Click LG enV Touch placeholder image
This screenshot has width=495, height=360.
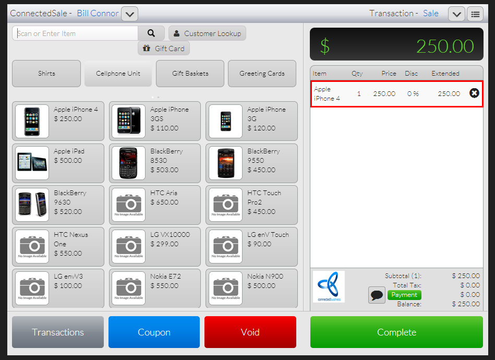tap(226, 246)
